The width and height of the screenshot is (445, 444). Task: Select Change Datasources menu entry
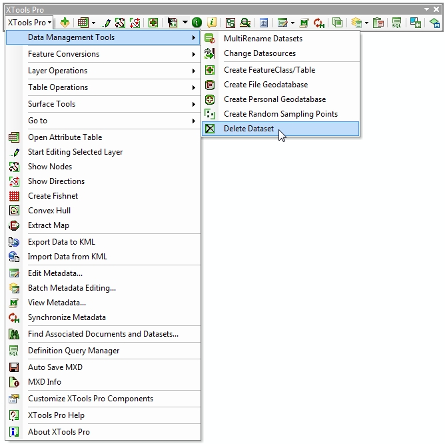280,53
